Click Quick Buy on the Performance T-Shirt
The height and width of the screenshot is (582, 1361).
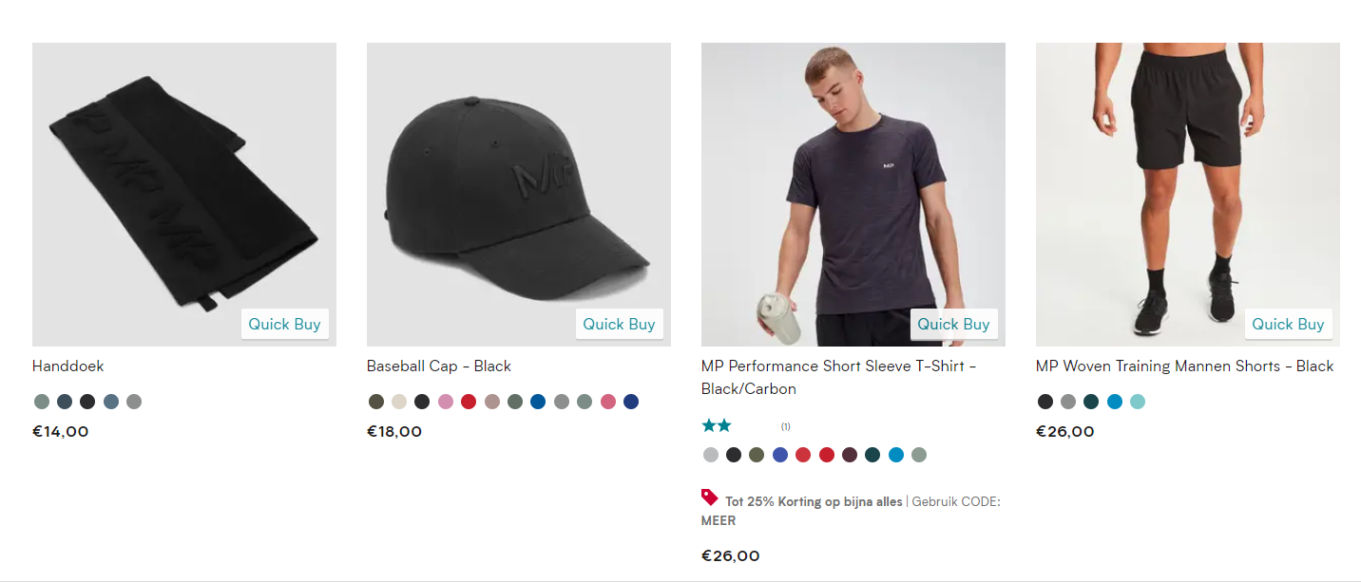click(x=953, y=323)
